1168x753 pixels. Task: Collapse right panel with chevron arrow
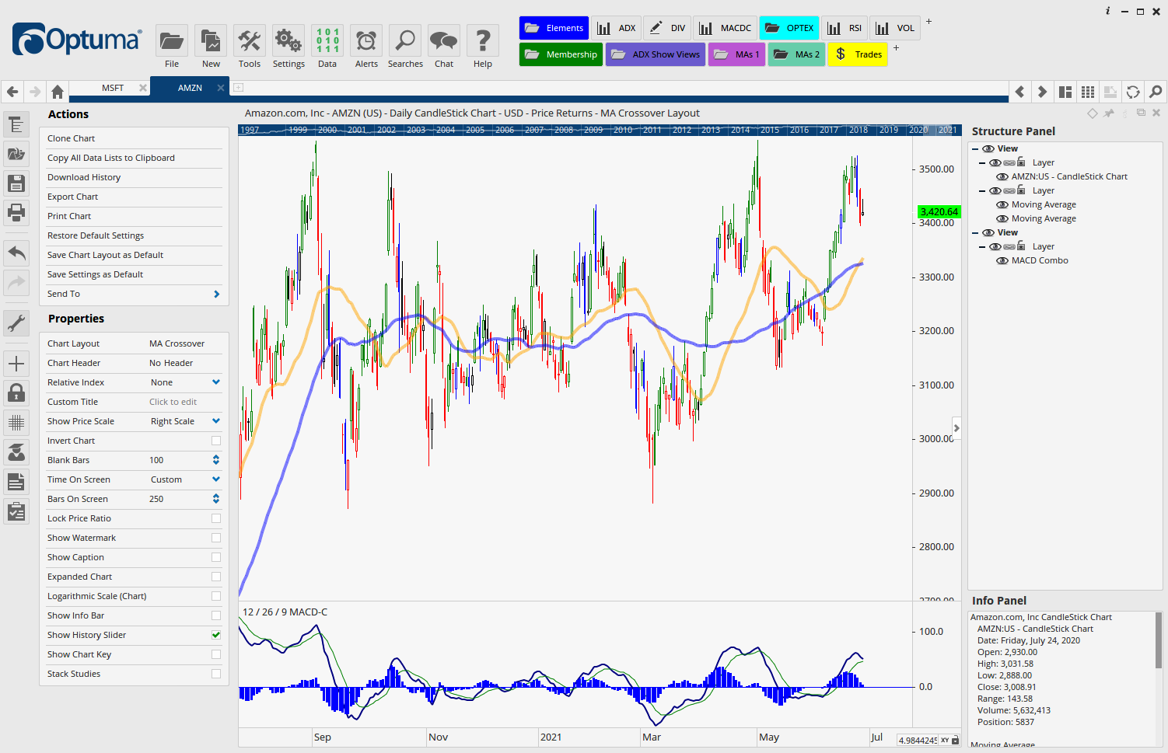(956, 428)
